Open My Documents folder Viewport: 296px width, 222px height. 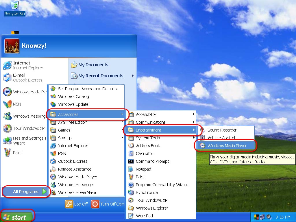point(90,65)
